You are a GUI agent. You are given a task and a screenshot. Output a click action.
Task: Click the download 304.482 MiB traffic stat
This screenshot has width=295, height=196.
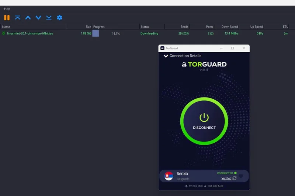(214, 186)
